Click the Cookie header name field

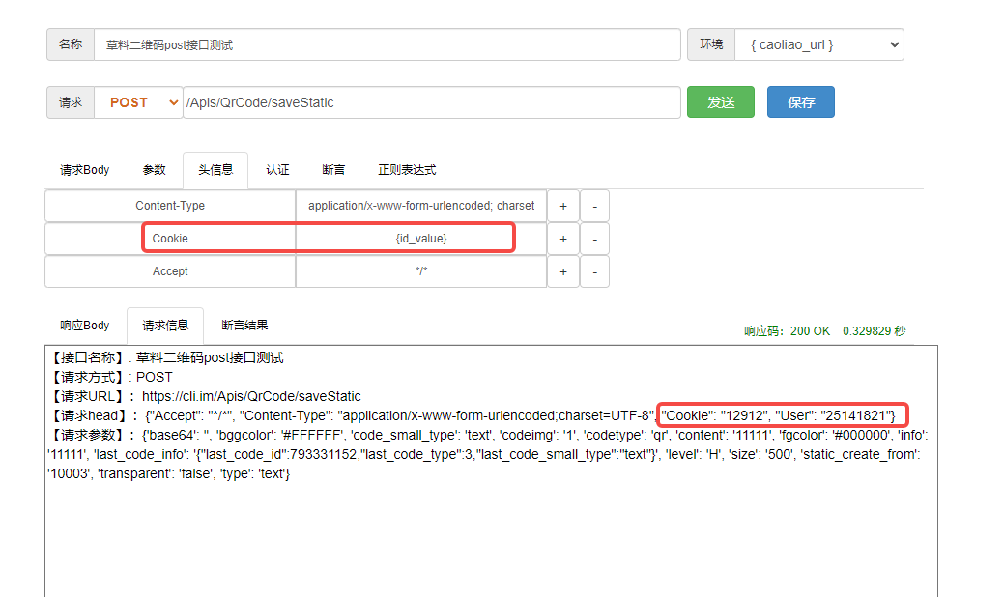tap(170, 239)
